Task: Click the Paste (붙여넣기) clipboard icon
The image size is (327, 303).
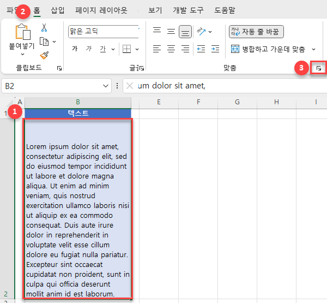Action: tap(23, 32)
